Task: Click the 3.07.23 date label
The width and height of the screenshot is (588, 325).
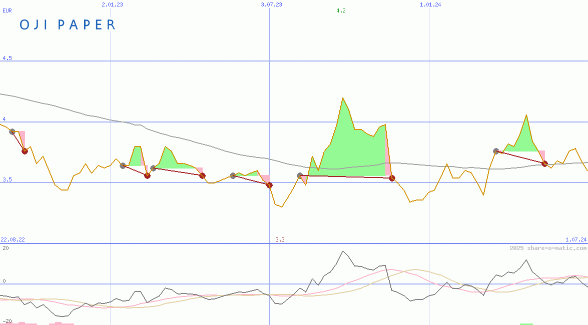Action: tap(272, 4)
